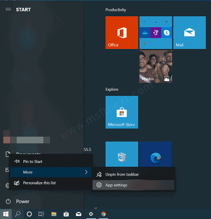Open Mail from taskbar
The image size is (211, 219).
point(78,214)
